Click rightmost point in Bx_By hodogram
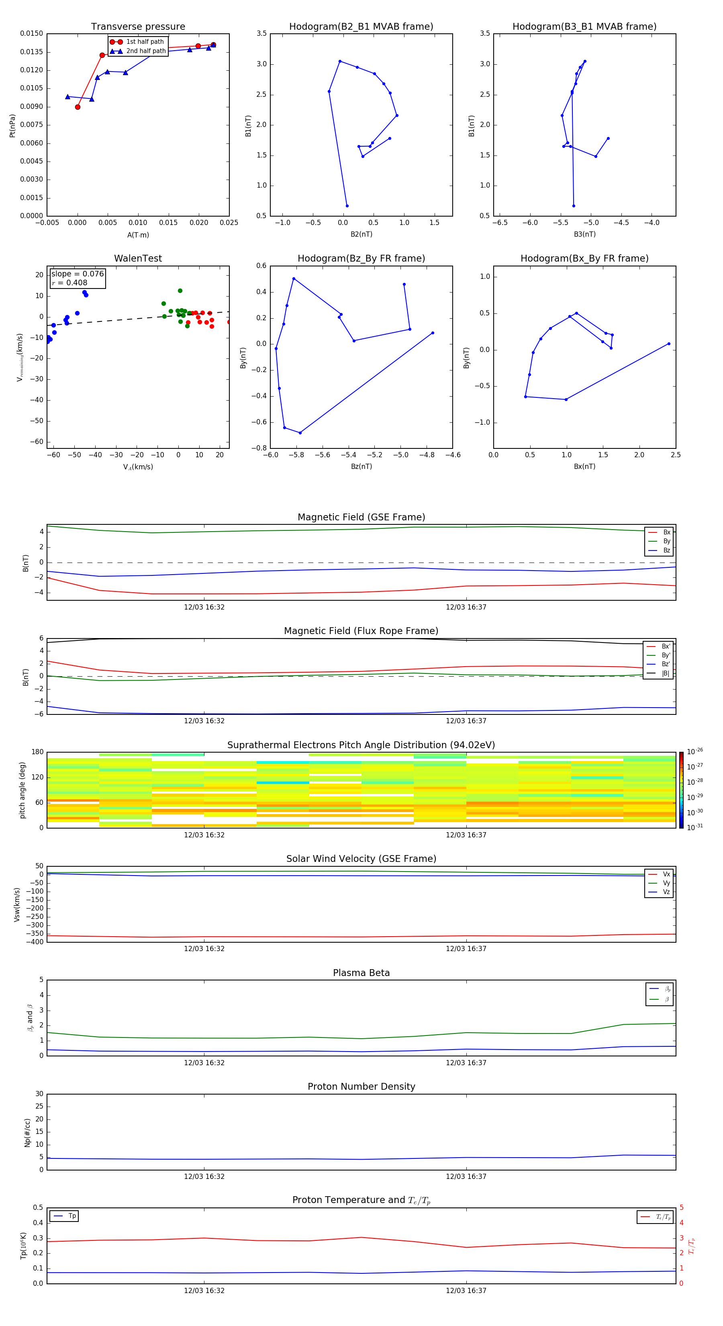The height and width of the screenshot is (1326, 723). [669, 344]
